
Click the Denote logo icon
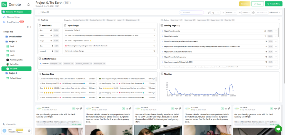[x=4, y=4]
